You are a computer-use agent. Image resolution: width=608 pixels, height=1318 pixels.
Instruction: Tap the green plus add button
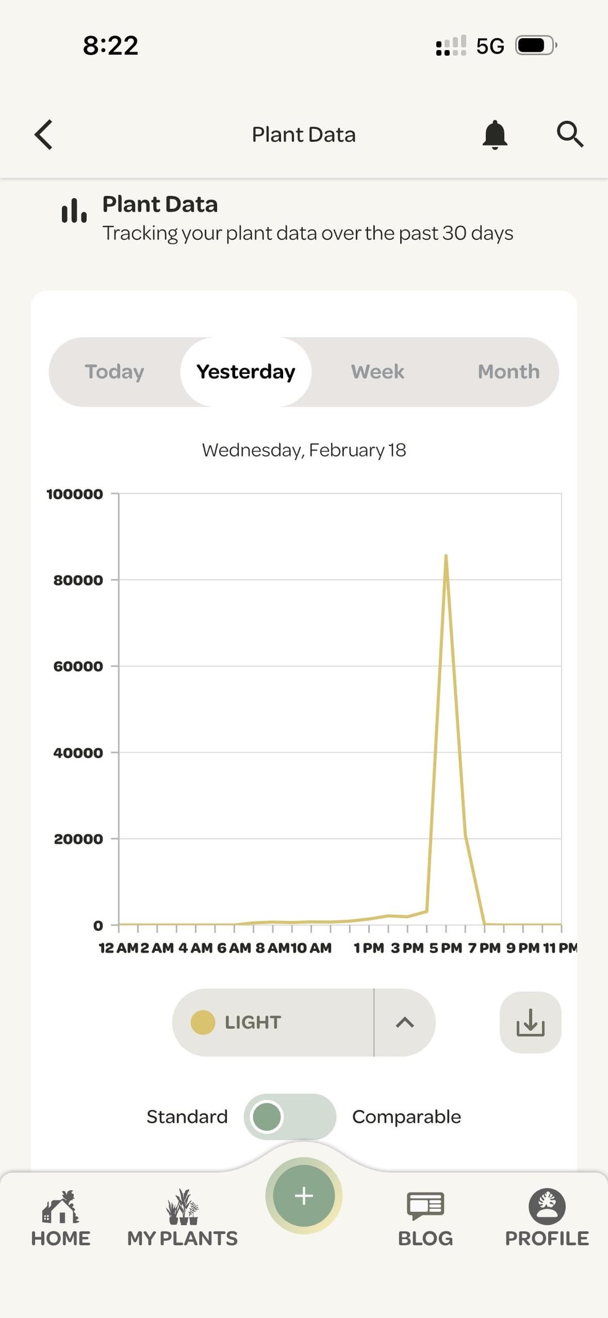(x=304, y=1196)
